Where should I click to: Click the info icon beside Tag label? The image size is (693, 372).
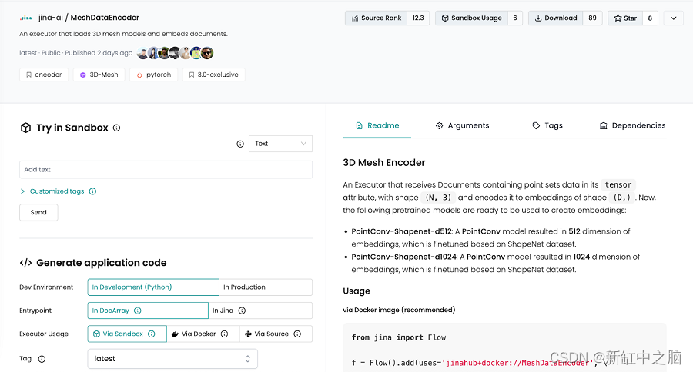42,359
